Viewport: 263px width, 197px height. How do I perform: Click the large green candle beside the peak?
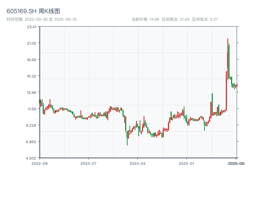click(x=229, y=61)
